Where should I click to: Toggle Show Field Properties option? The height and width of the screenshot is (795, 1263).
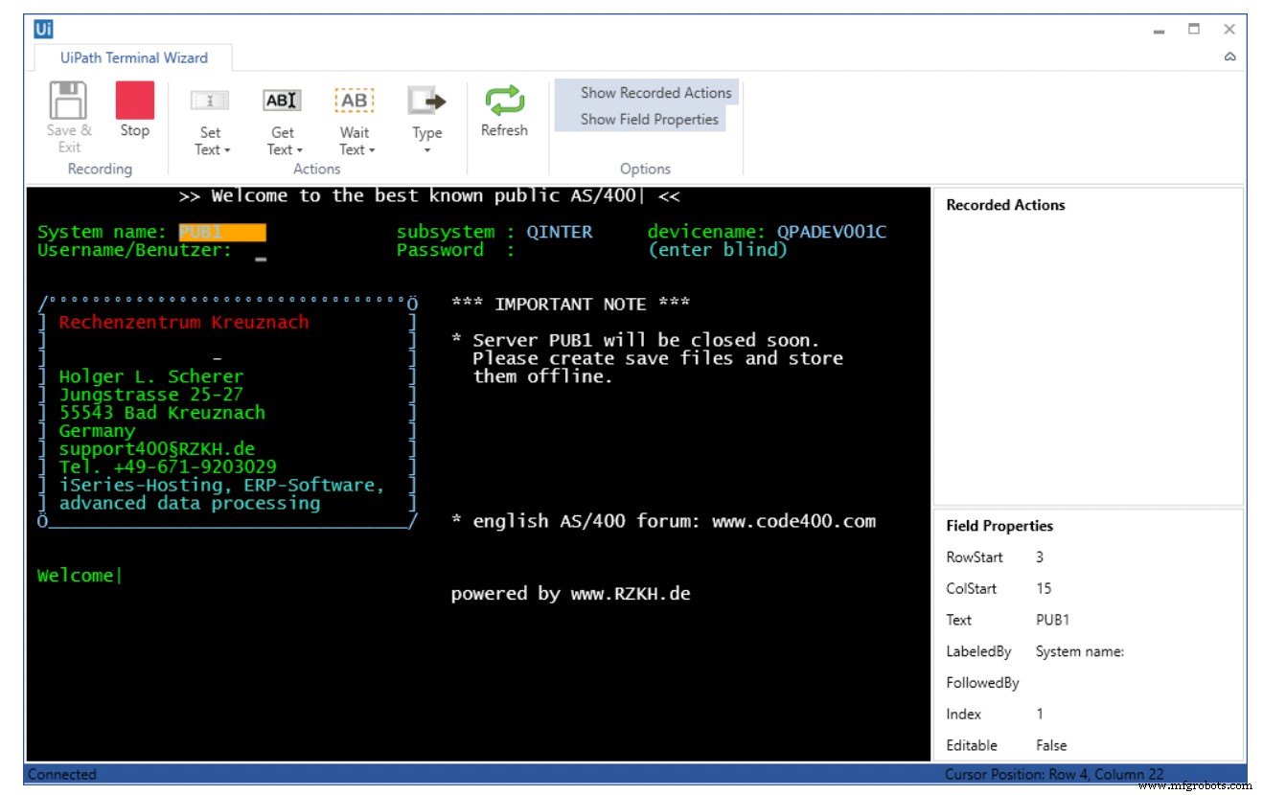pyautogui.click(x=649, y=120)
